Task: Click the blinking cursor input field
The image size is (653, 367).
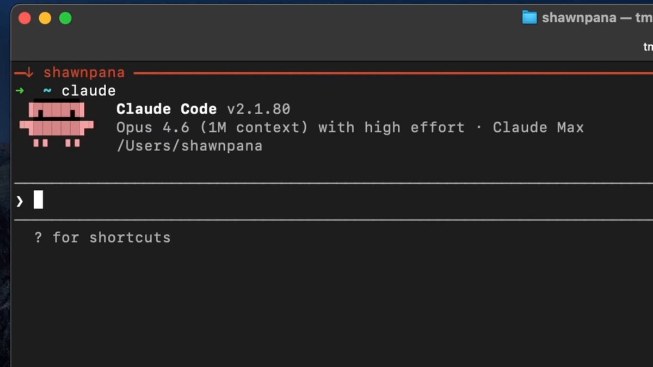Action: tap(38, 200)
